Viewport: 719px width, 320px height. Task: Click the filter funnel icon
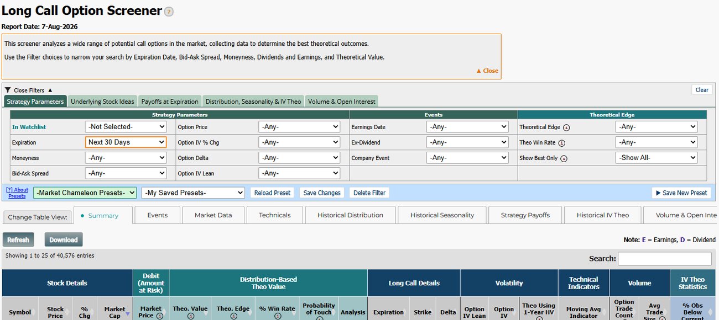tap(7, 90)
